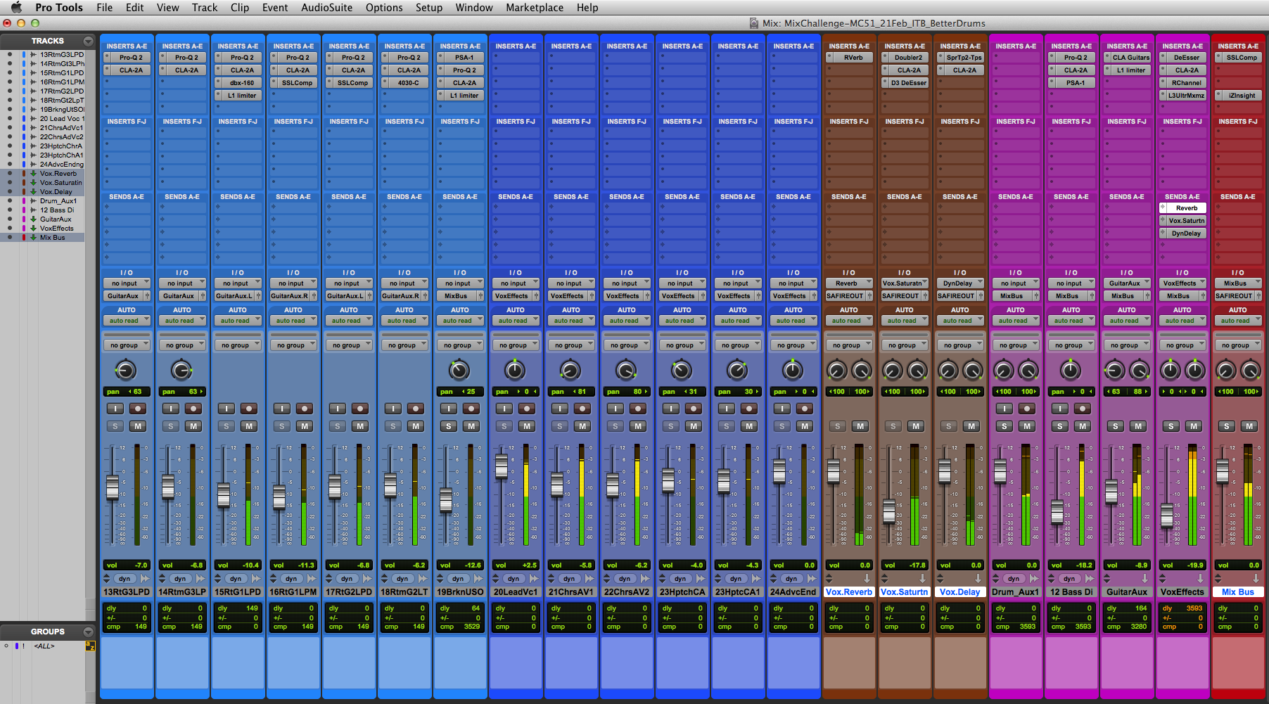Open the Tracks list options menu
Viewport: 1269px width, 704px height.
(x=88, y=41)
